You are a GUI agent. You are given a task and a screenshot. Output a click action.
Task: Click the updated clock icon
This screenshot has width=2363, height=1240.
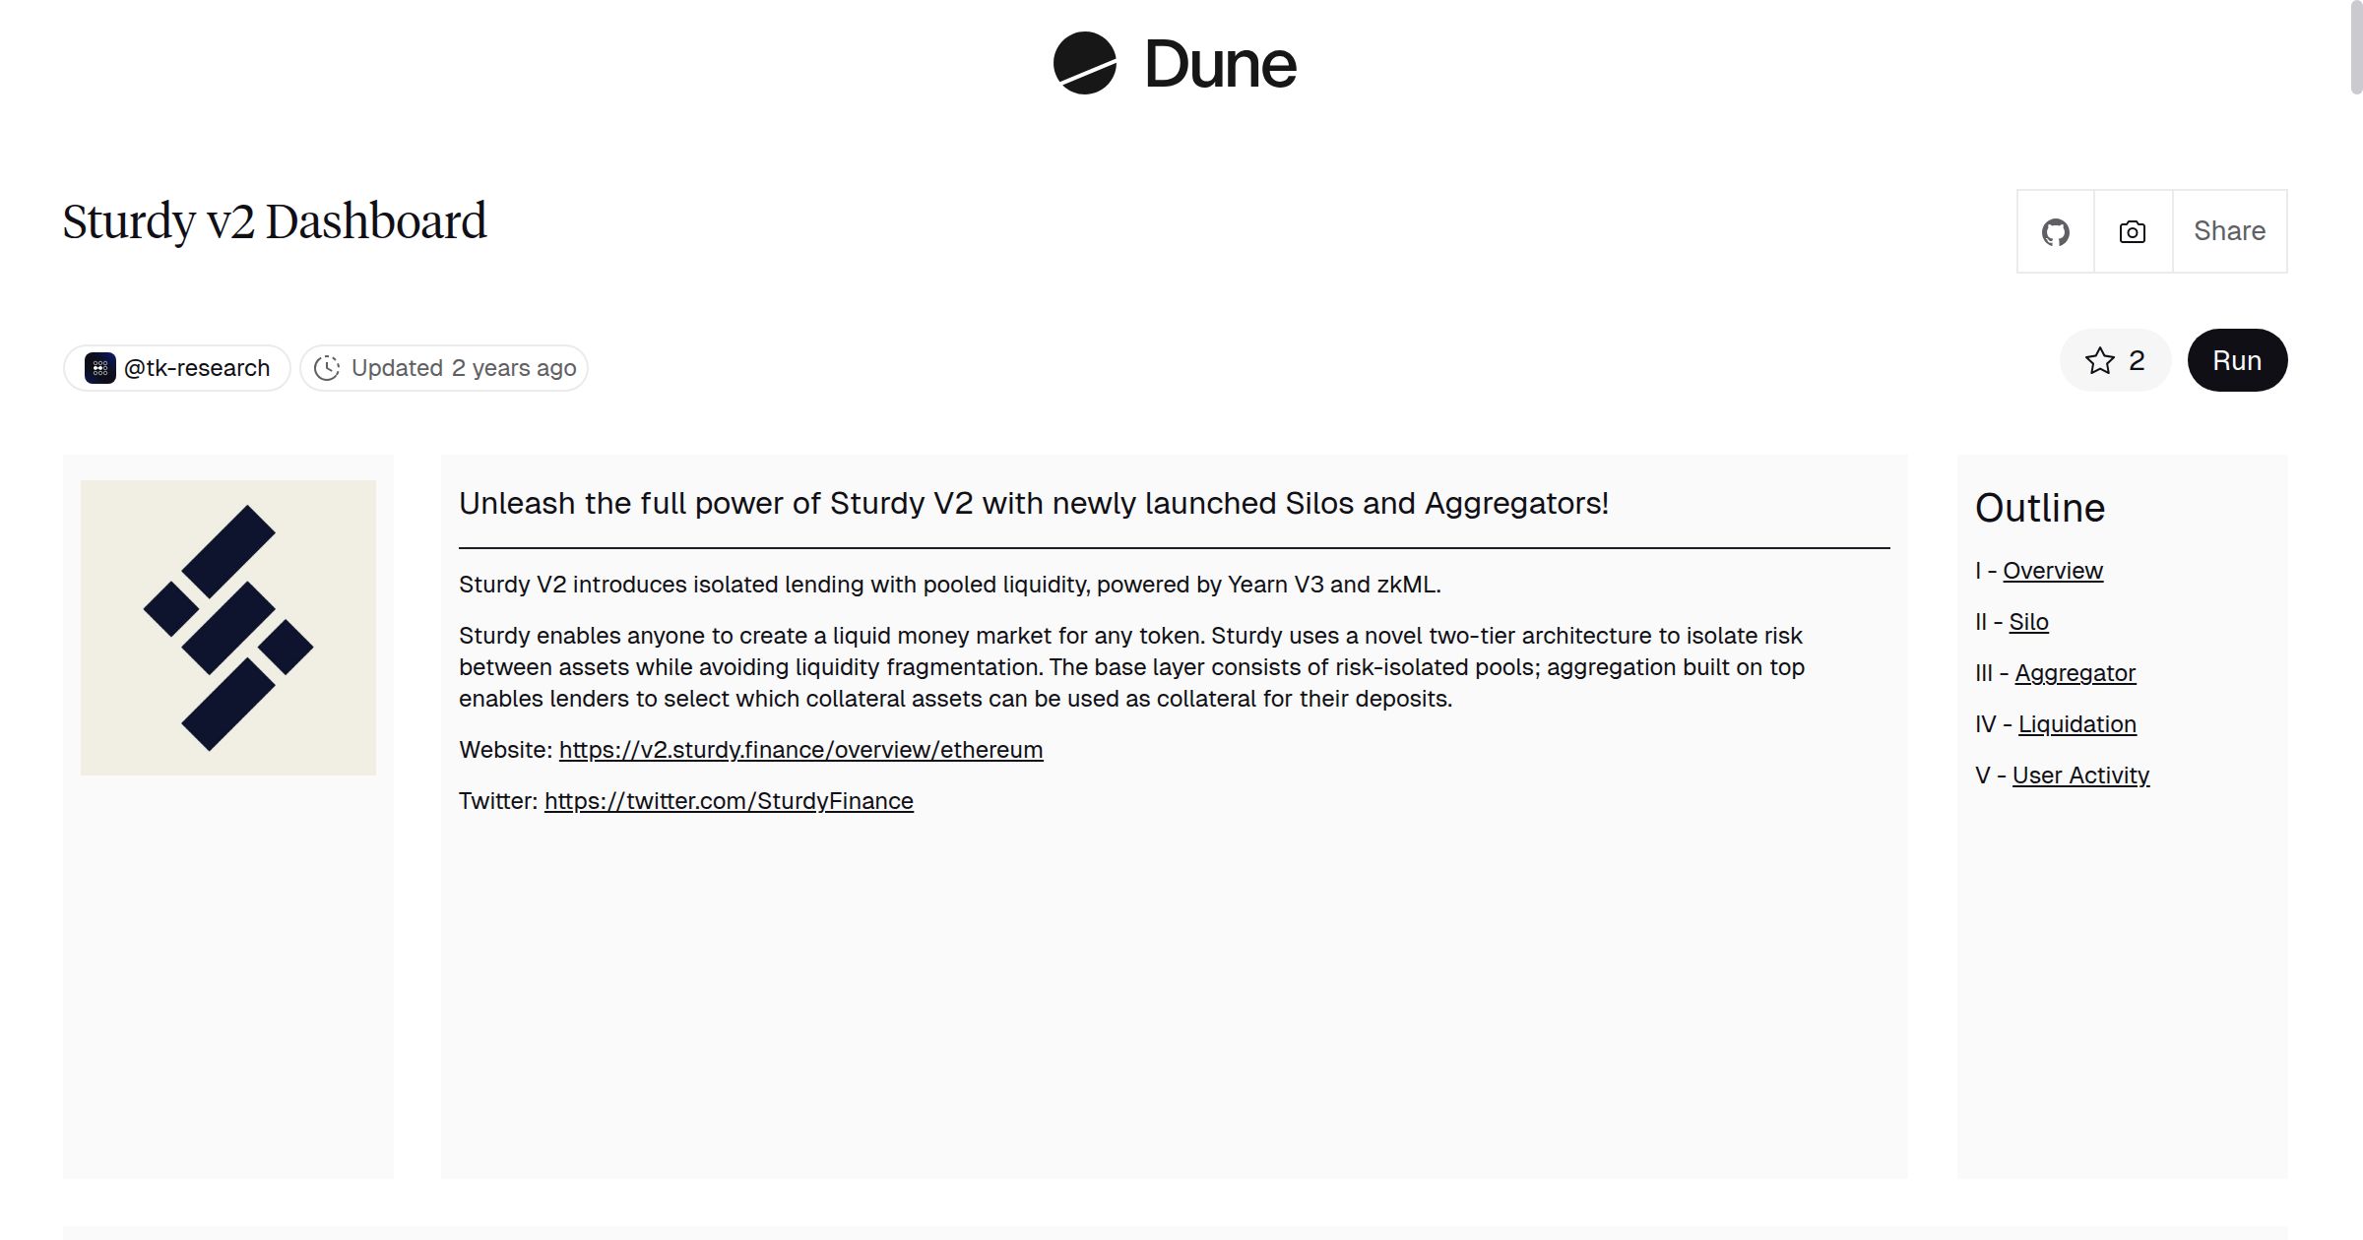tap(327, 368)
